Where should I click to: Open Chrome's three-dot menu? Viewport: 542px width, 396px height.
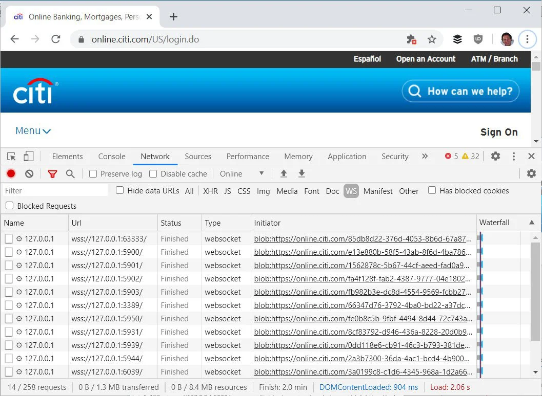click(x=527, y=39)
